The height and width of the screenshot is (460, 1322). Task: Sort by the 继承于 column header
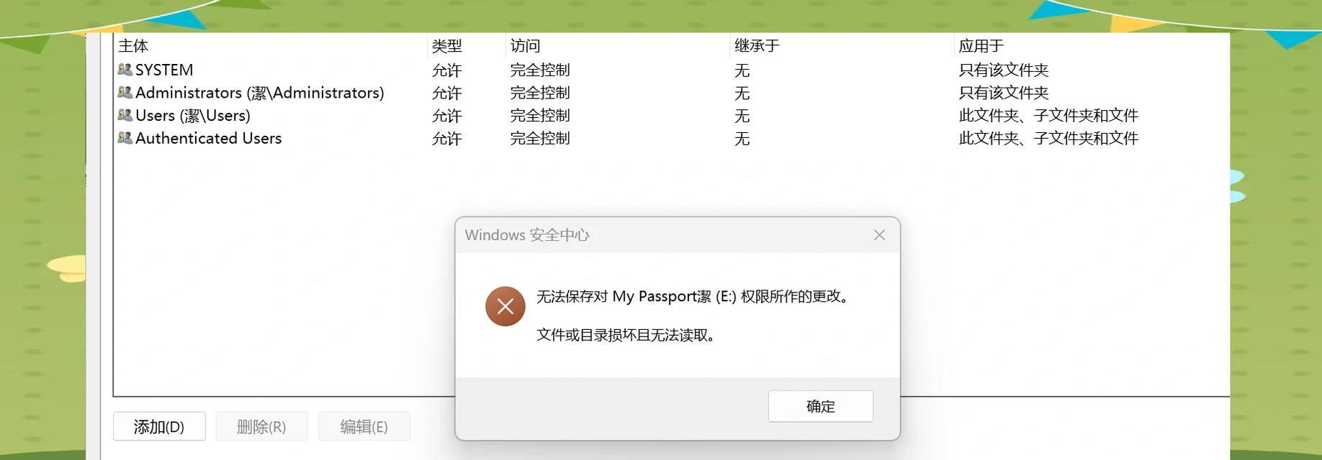pyautogui.click(x=842, y=46)
